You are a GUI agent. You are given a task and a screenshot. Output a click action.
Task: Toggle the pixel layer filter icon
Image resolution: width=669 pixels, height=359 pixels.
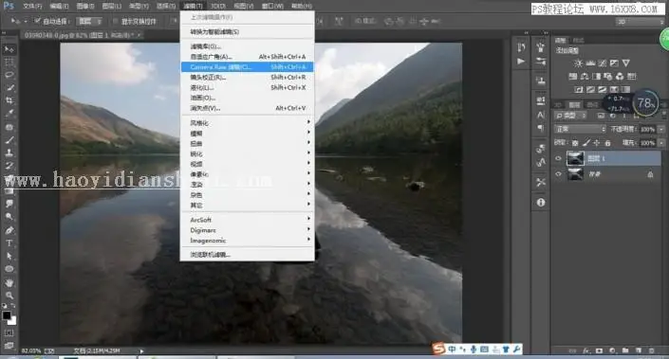pyautogui.click(x=601, y=116)
